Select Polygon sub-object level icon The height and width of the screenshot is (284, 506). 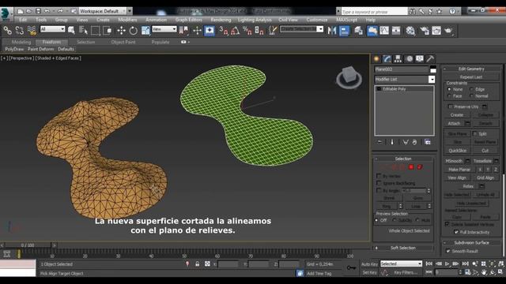point(411,166)
